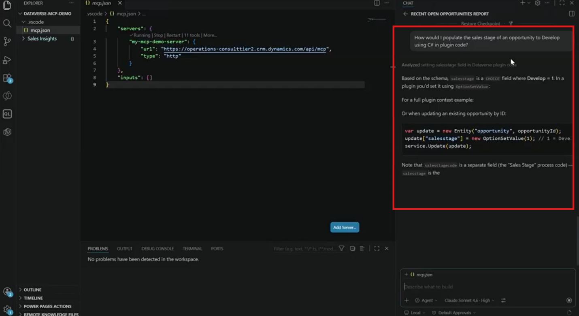
Task: Open the Claude Sonnet model dropdown
Action: (470, 301)
